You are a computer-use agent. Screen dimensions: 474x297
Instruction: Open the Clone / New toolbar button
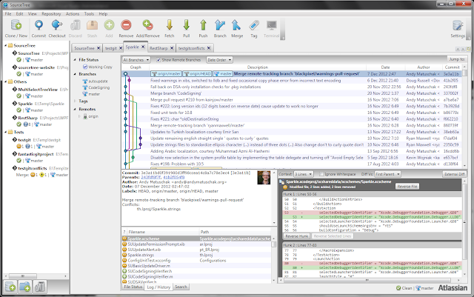[x=16, y=29]
